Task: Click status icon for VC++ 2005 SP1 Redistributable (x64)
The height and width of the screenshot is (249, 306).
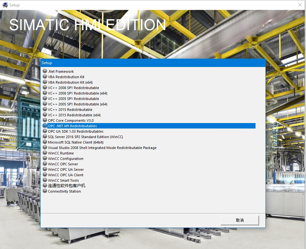Action: tap(45, 104)
